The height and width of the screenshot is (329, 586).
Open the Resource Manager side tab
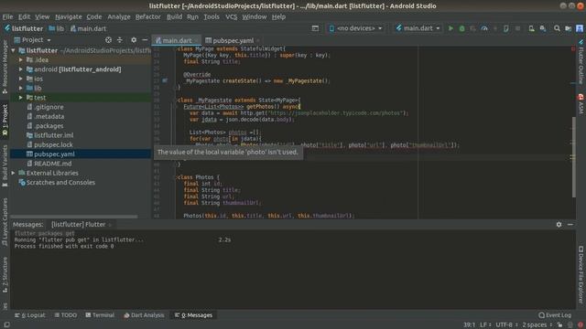(x=5, y=67)
